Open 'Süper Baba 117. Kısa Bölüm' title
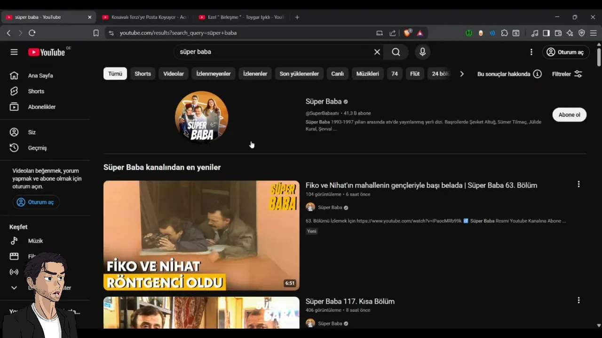 tap(350, 301)
